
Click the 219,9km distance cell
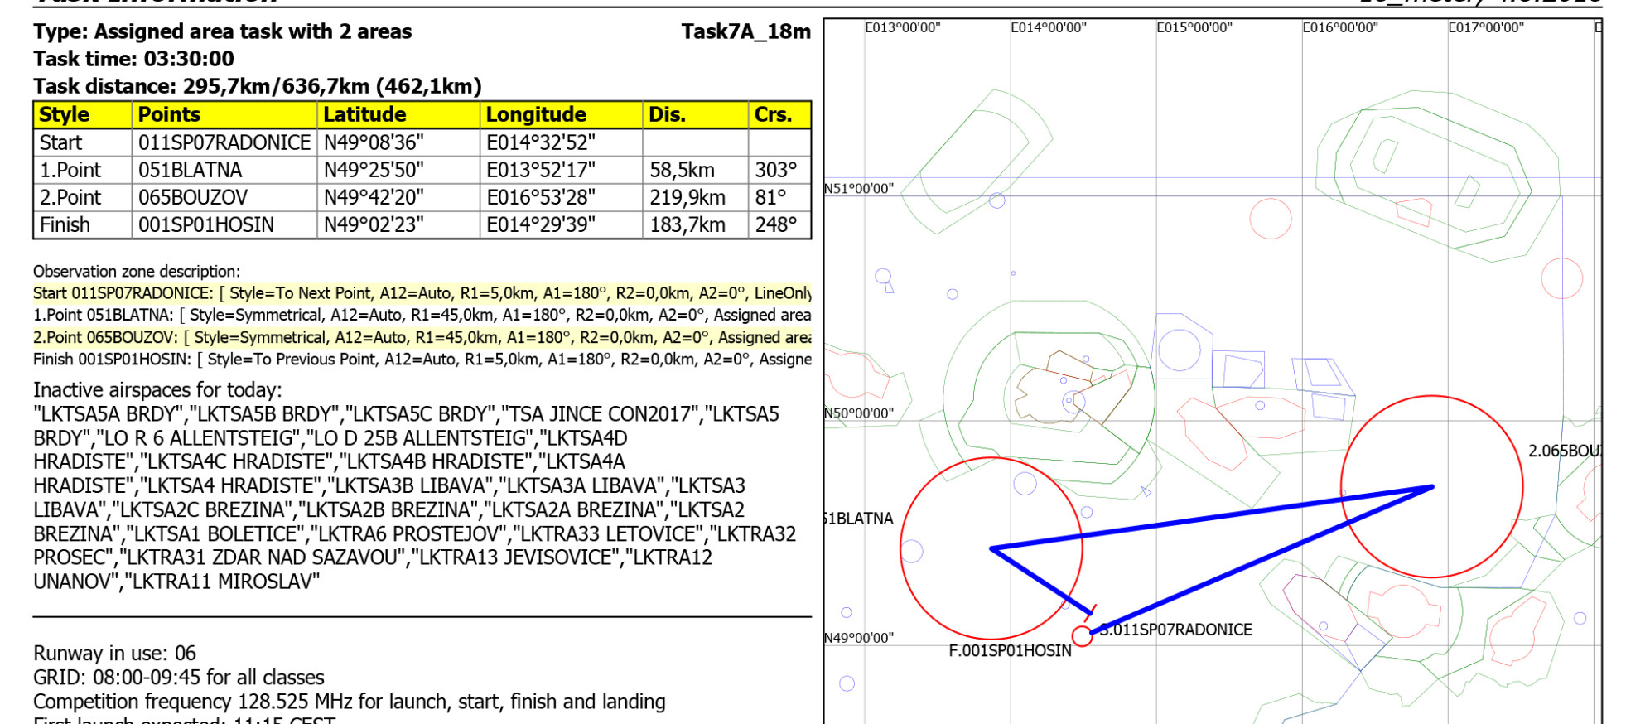coord(687,198)
